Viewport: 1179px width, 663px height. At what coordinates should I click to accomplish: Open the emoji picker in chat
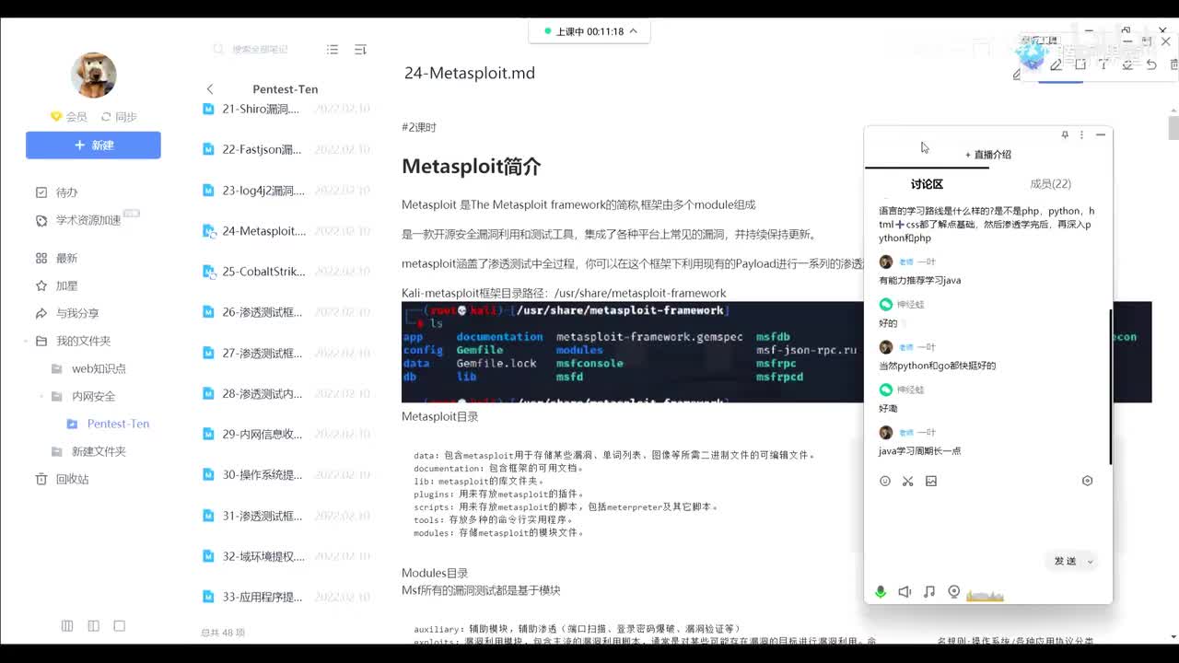click(885, 481)
